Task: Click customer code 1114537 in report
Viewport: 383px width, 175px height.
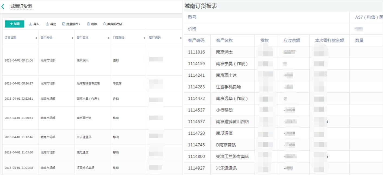Action: tap(197, 110)
